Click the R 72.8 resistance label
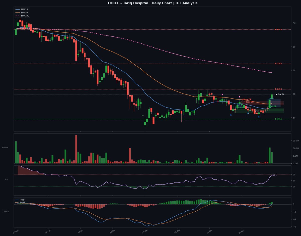This screenshot has width=301, height=236. [278, 64]
